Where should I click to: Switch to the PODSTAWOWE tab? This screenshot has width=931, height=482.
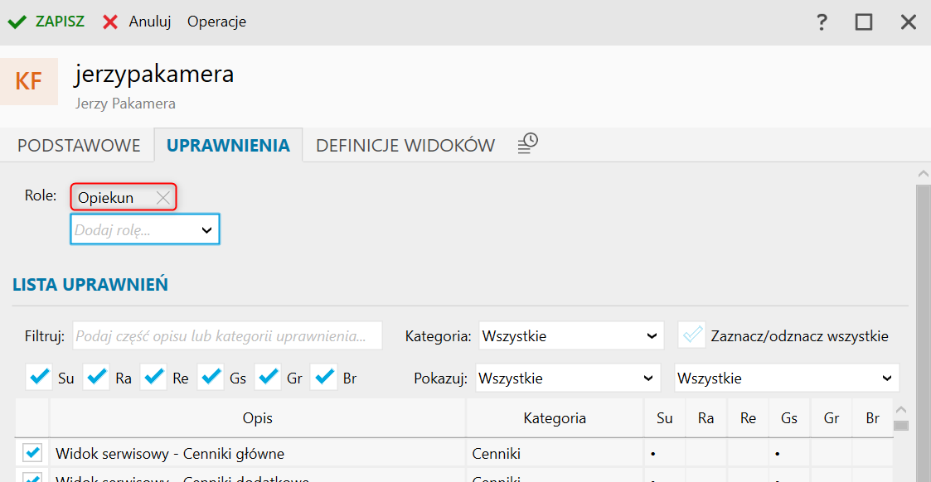(x=79, y=146)
